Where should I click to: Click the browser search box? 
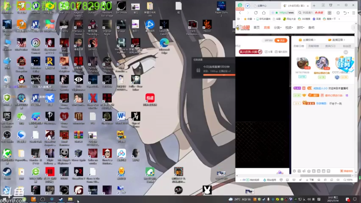tap(311, 13)
